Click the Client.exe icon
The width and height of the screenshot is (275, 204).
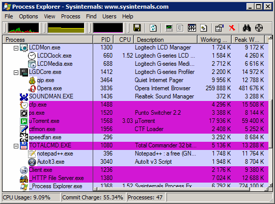[24, 170]
